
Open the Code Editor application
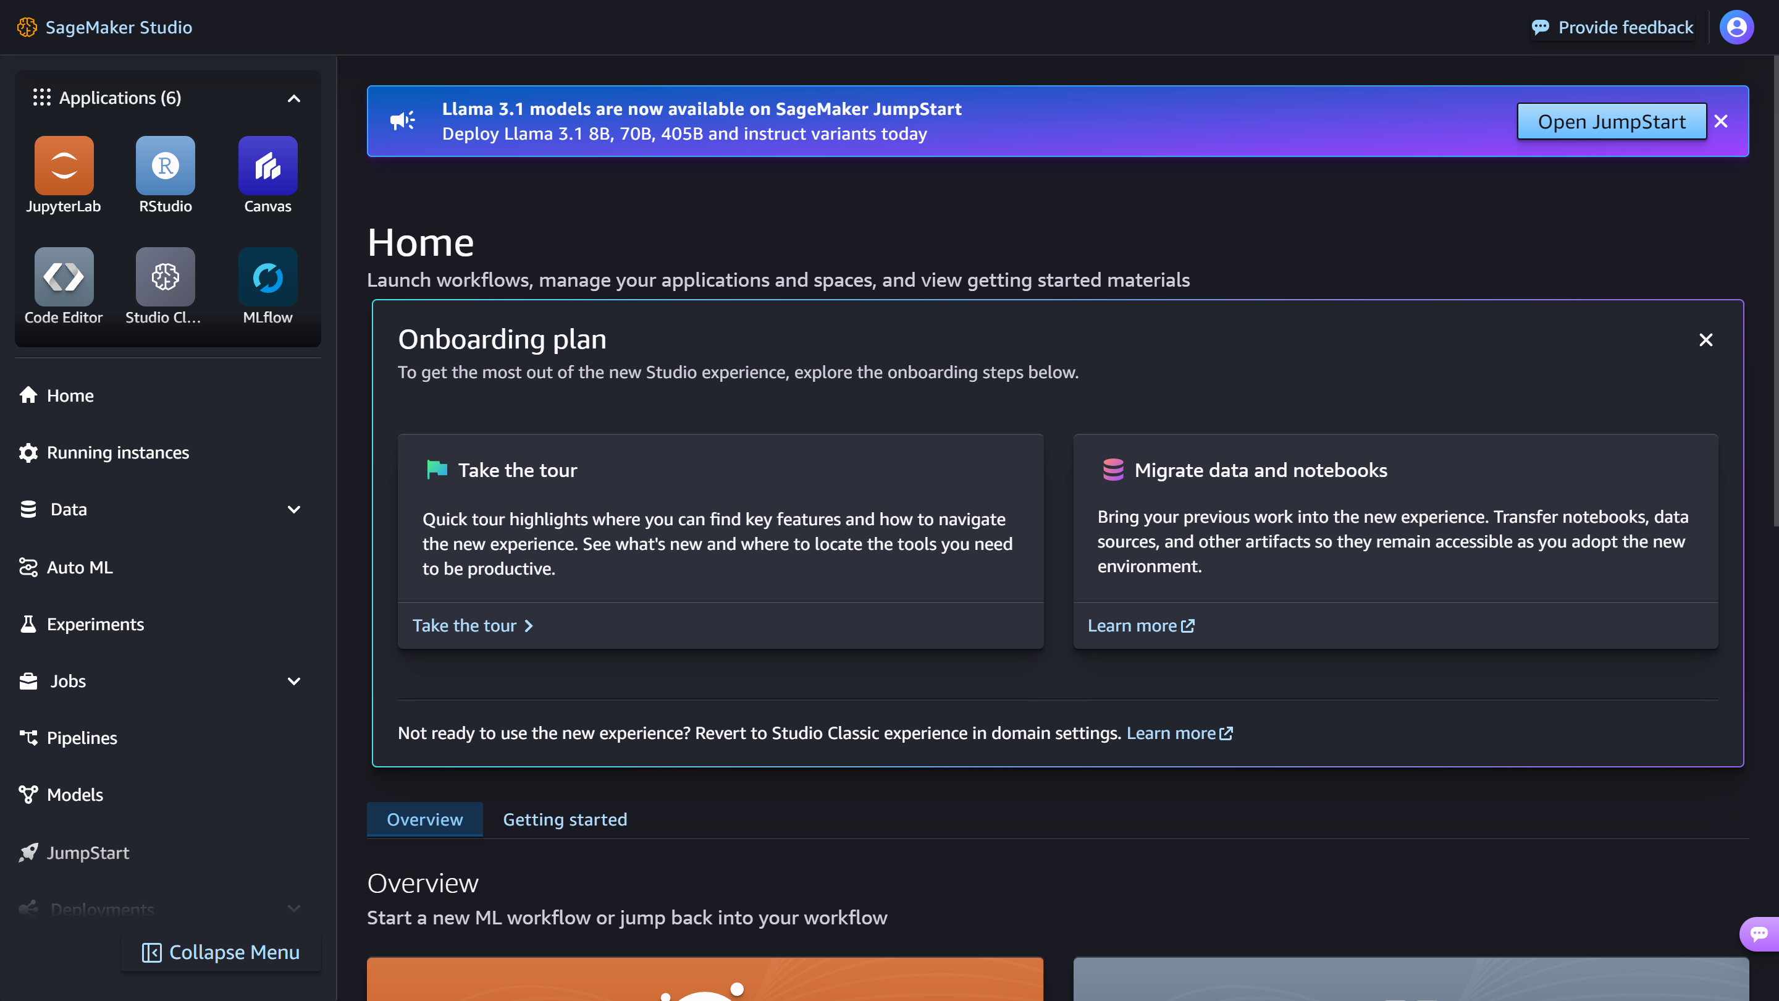point(63,276)
